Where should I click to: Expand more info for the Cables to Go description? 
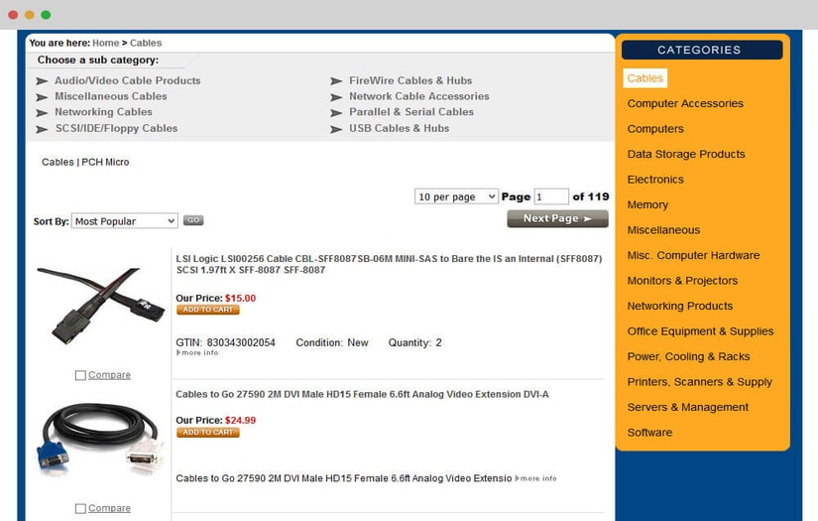pos(536,479)
